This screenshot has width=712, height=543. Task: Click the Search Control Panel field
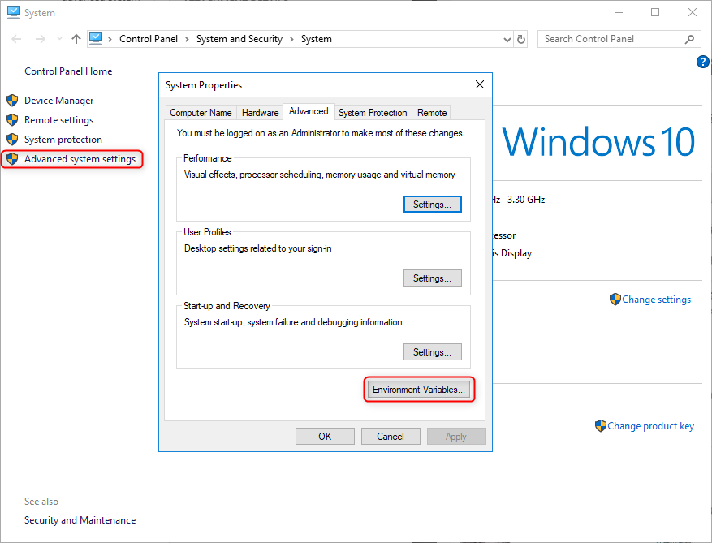(x=609, y=39)
